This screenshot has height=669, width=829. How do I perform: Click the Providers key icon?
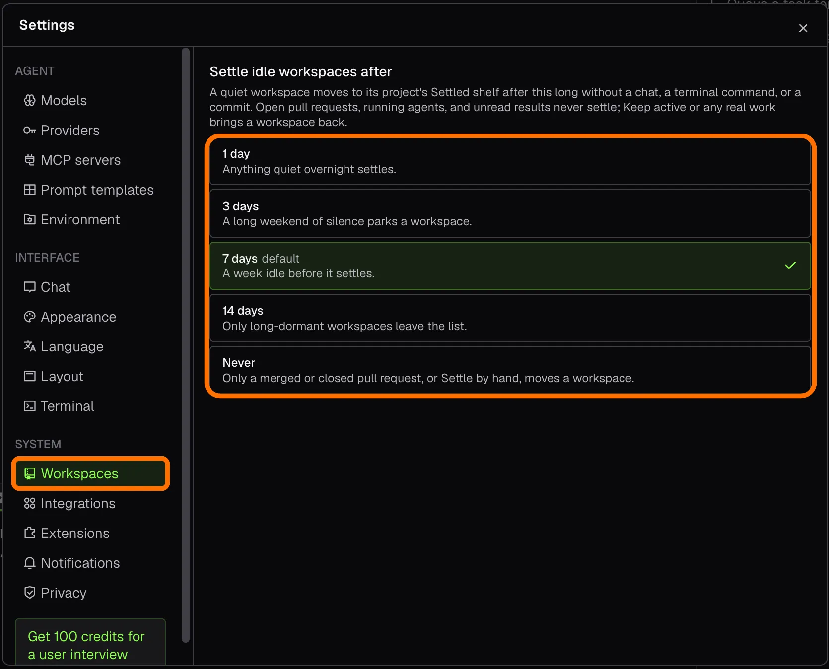click(30, 130)
